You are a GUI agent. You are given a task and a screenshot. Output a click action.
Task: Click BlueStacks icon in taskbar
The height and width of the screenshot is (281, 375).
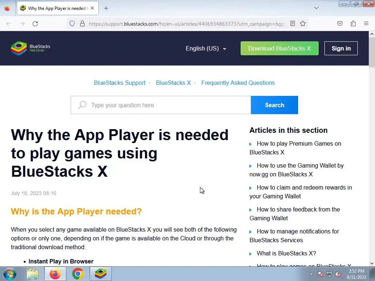click(x=101, y=274)
